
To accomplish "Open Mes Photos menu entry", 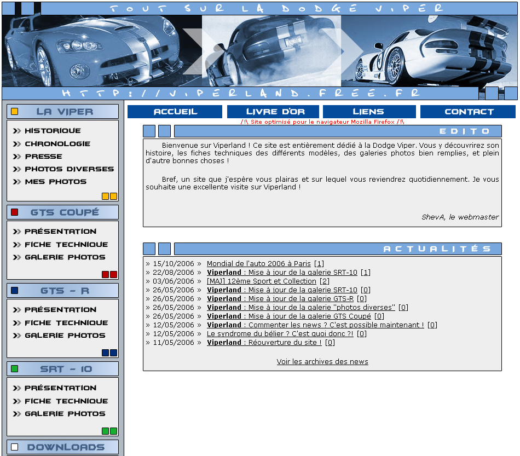I will point(56,181).
